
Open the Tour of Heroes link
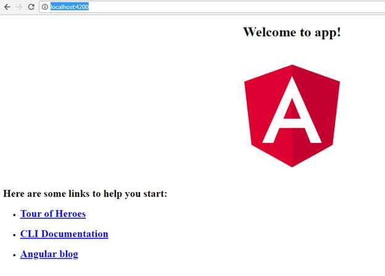(53, 214)
